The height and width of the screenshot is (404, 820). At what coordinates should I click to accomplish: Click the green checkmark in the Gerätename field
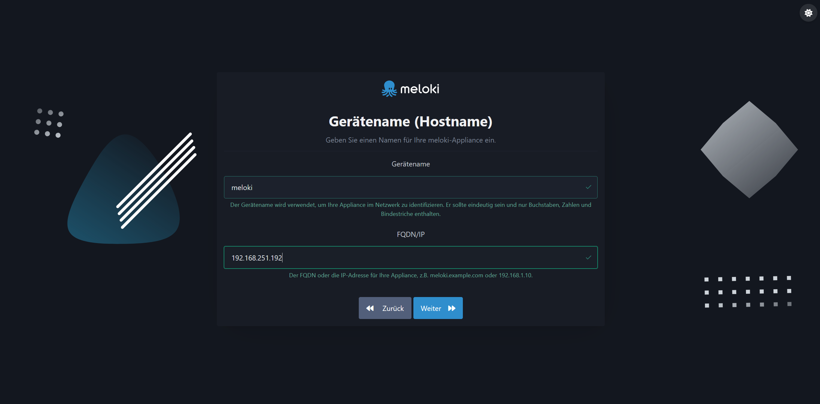click(588, 187)
